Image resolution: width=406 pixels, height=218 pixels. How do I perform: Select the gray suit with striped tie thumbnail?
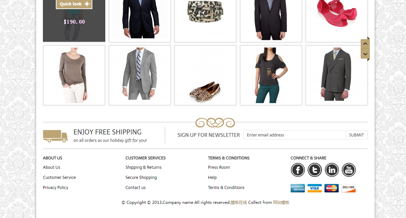point(140,75)
